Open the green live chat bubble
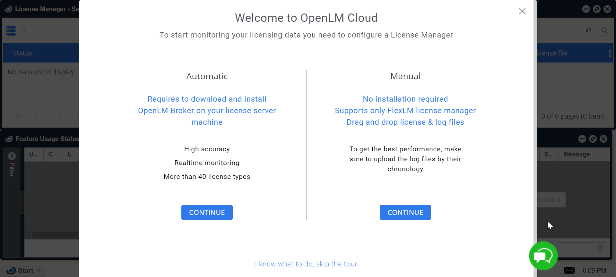 click(543, 256)
